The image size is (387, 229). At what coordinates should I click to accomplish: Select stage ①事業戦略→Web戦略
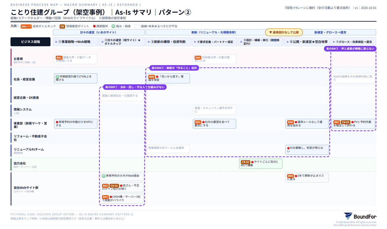pyautogui.click(x=76, y=42)
